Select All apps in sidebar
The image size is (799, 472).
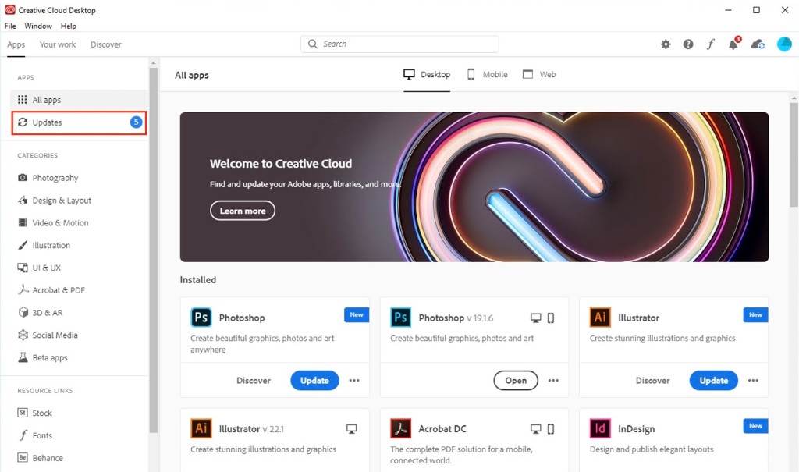[79, 100]
